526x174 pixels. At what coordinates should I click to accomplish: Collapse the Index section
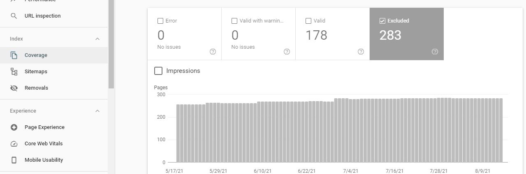pos(97,39)
